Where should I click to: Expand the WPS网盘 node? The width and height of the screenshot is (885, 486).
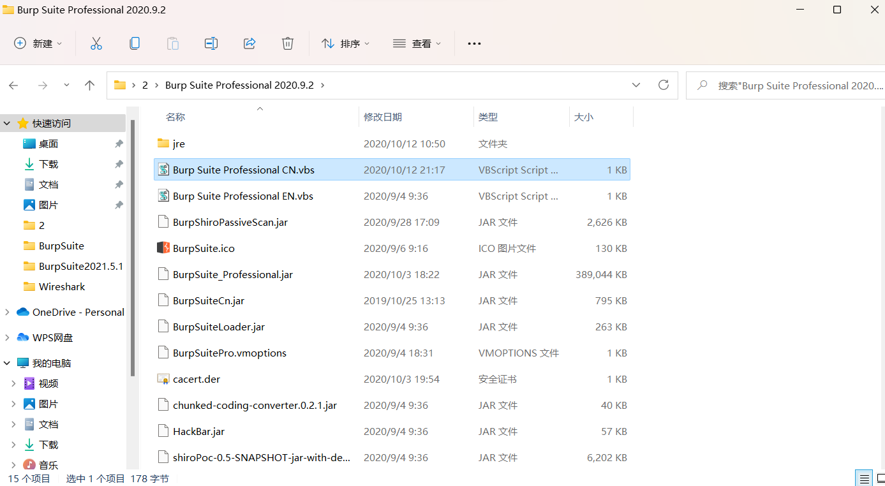(7, 338)
